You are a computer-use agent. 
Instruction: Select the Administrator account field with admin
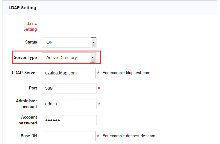[x=69, y=104]
